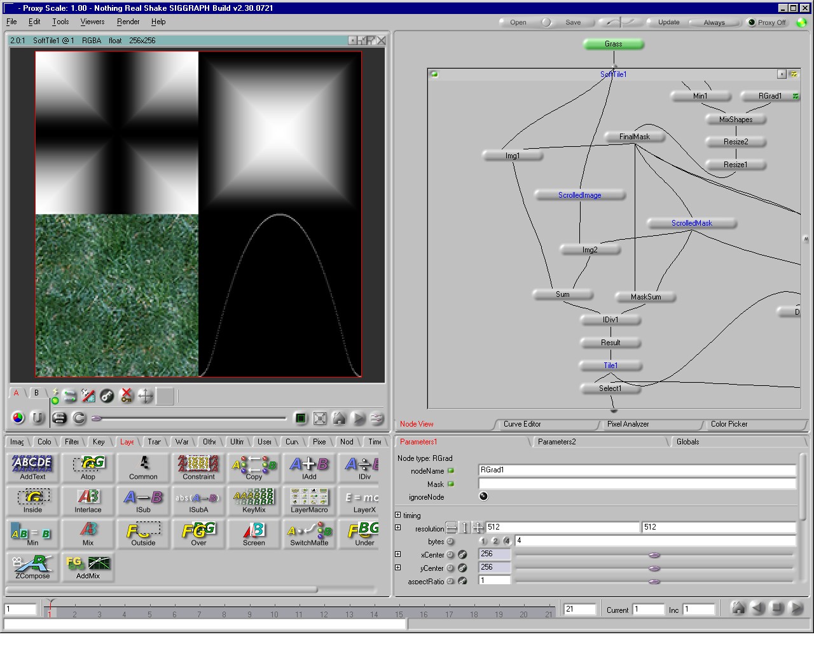
Task: Expand the xCenter parameter
Action: pos(398,554)
